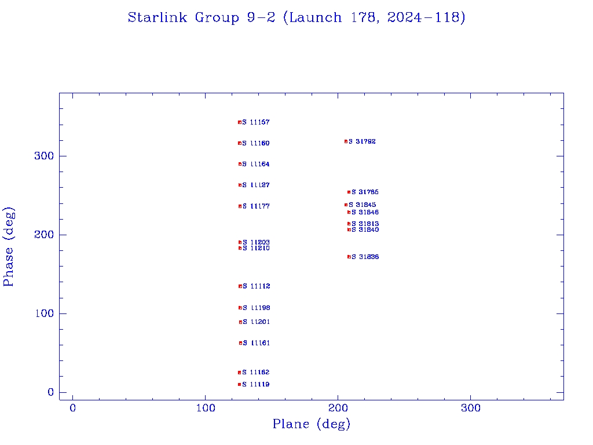Select the red marker beside S 31792

(x=346, y=141)
